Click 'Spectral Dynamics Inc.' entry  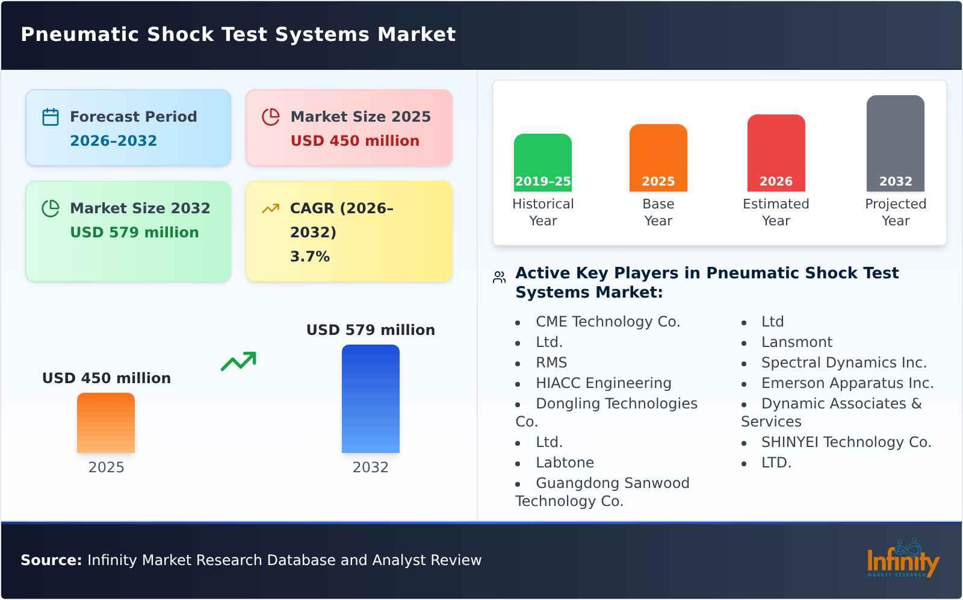[x=844, y=363]
